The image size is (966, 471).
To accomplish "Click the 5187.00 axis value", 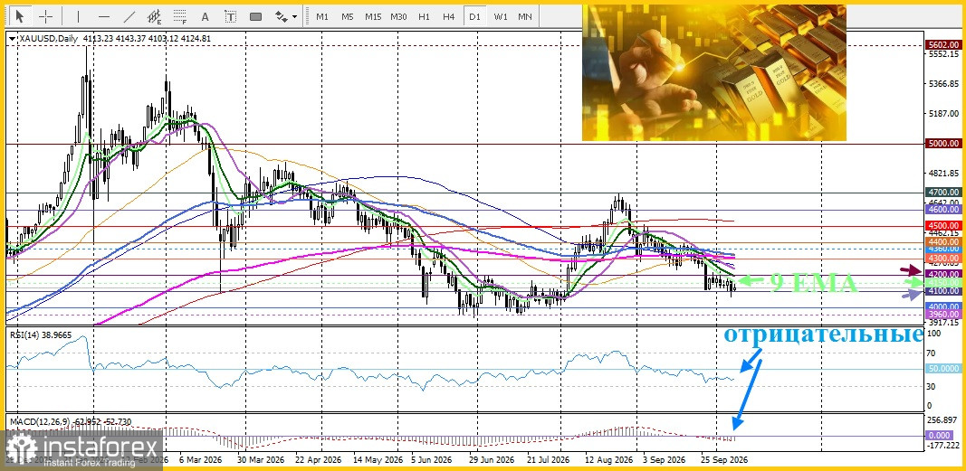I will (944, 114).
